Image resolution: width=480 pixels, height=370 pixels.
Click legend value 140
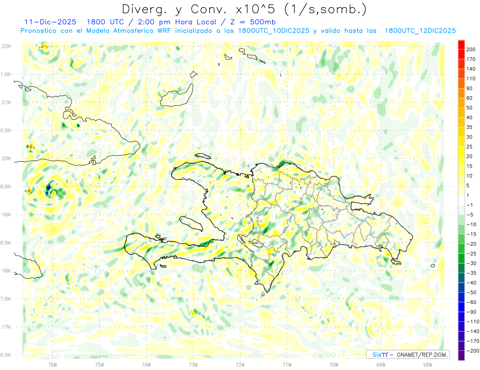point(471,69)
